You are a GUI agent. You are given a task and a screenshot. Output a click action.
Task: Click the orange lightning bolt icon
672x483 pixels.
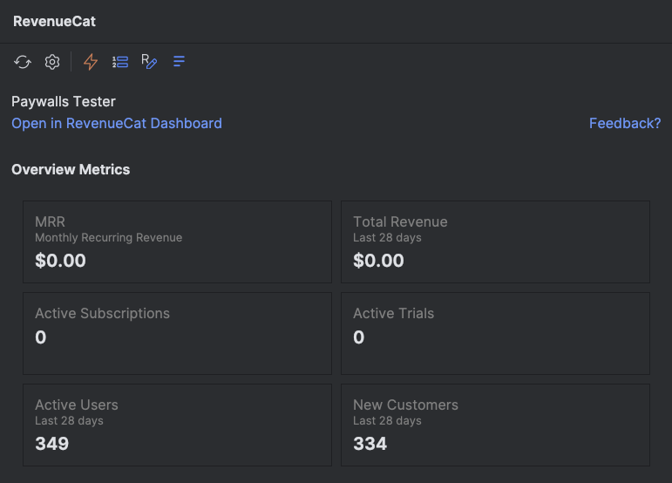pos(91,62)
